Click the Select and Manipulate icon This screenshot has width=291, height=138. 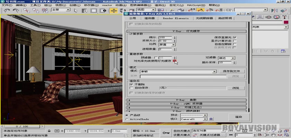[172, 11]
